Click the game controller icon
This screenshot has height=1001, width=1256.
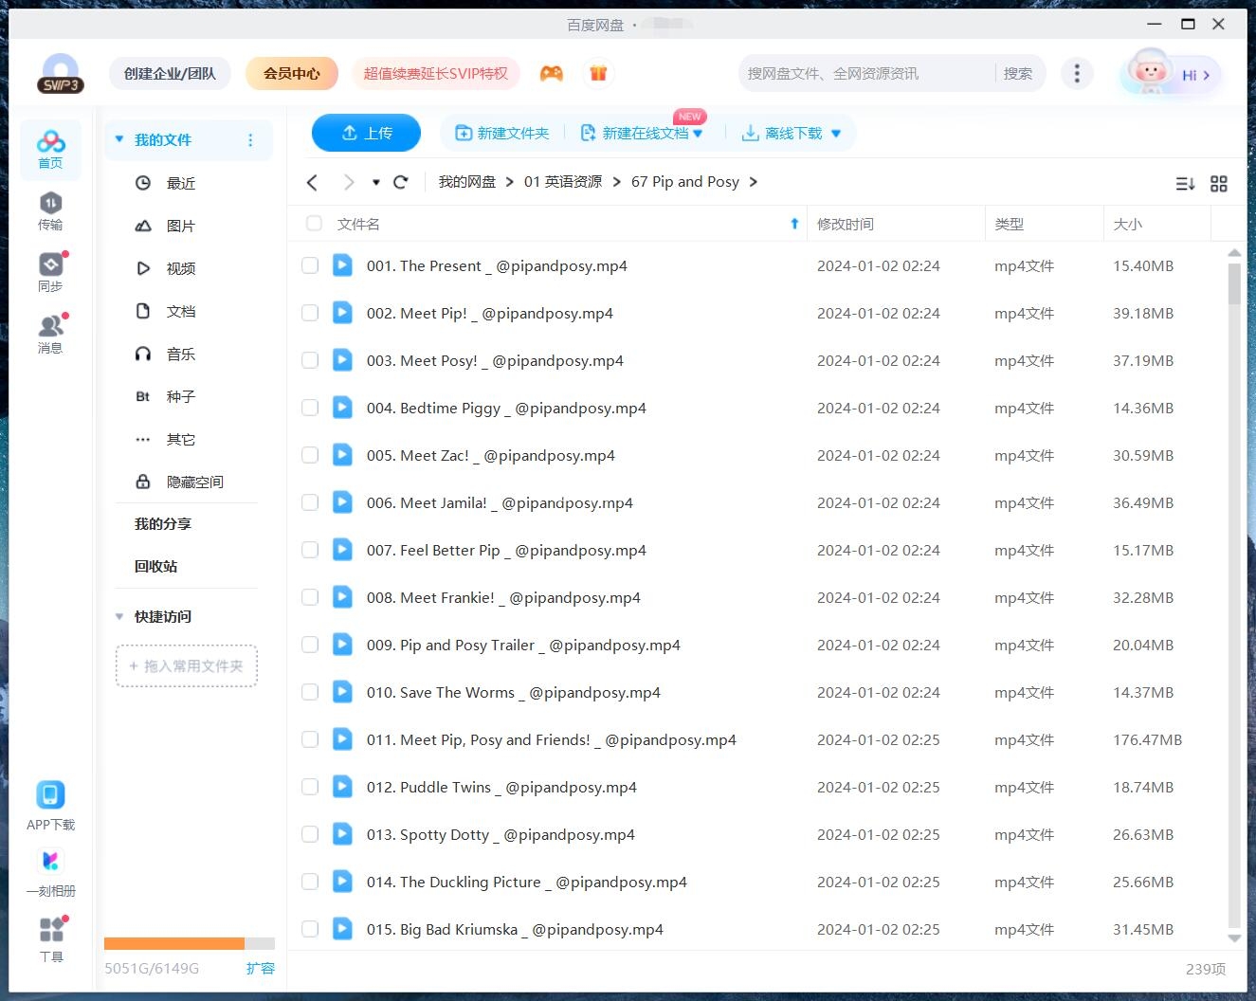point(552,73)
